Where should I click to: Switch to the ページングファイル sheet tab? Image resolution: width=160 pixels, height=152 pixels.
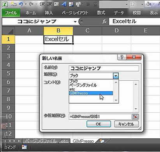40,141
